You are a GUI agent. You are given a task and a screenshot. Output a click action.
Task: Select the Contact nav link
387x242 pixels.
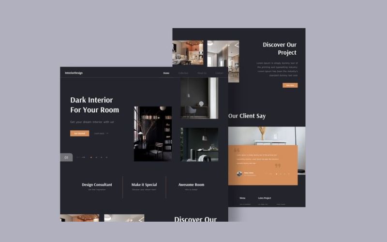tap(219, 73)
